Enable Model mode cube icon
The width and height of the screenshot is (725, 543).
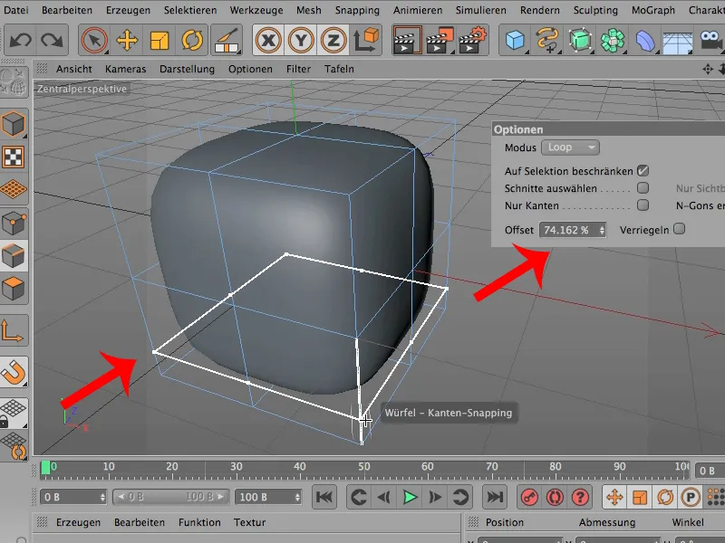pyautogui.click(x=14, y=124)
